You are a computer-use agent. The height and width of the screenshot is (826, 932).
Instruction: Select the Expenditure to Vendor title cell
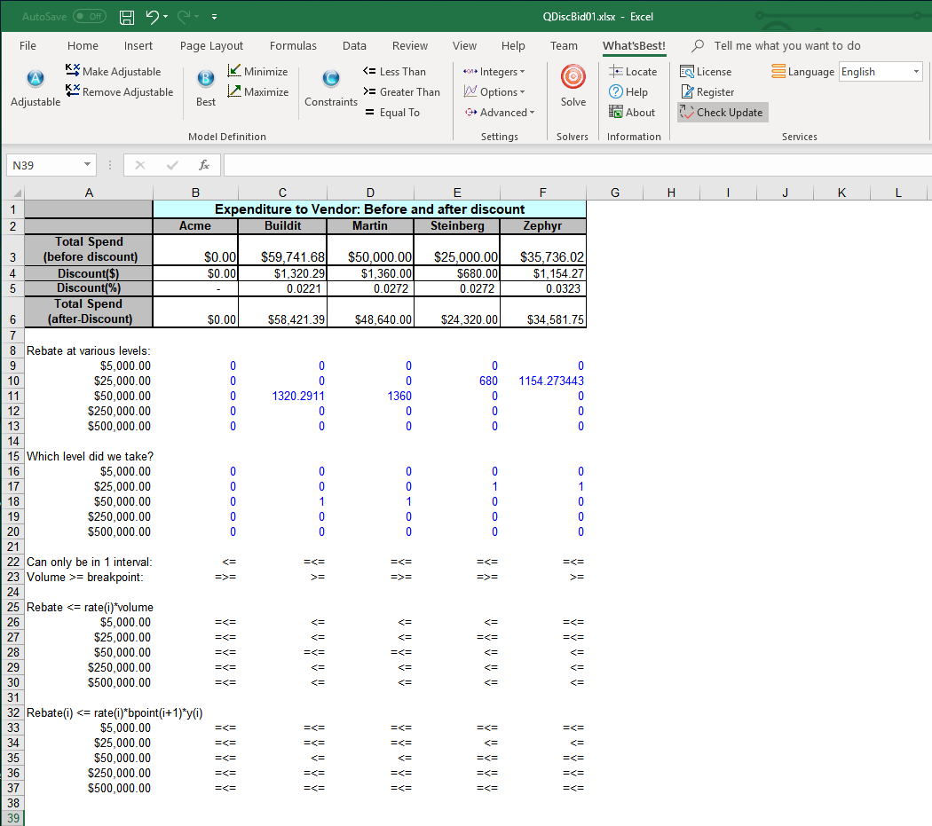[x=369, y=209]
